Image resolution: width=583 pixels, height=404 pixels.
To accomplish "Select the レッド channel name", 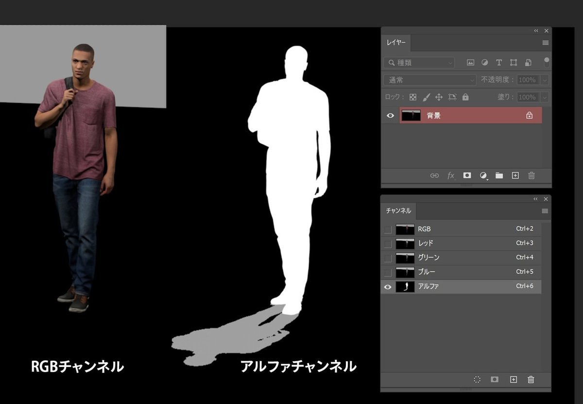I will (426, 243).
